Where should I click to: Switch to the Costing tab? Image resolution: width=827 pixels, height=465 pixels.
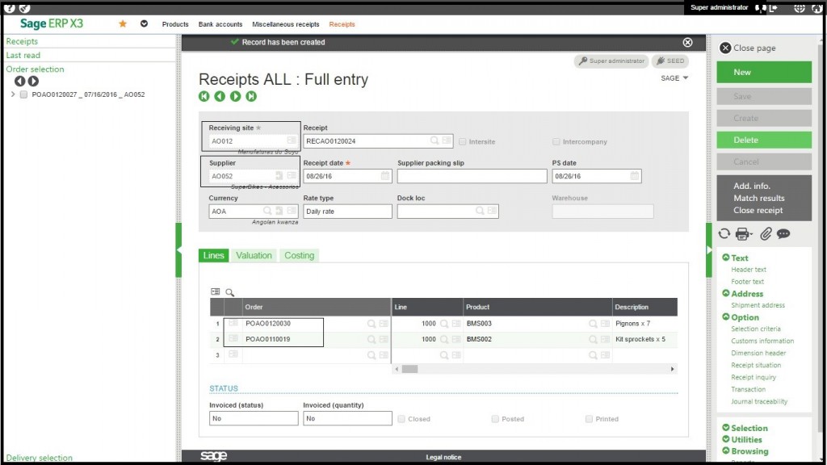[299, 255]
